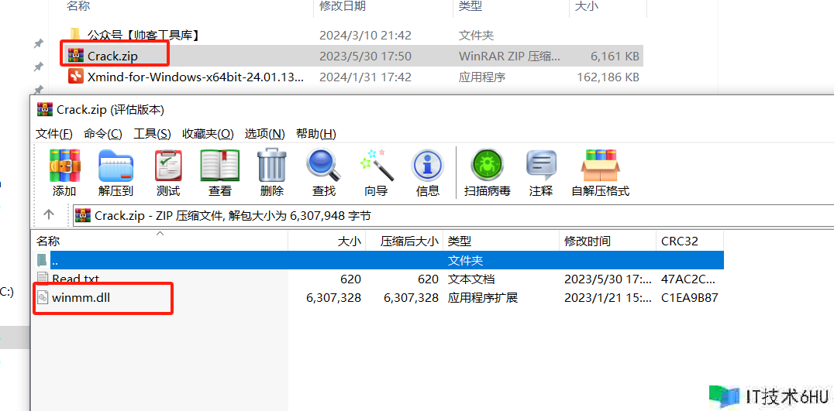Open the Favorites (收藏夹) menu

pos(208,134)
